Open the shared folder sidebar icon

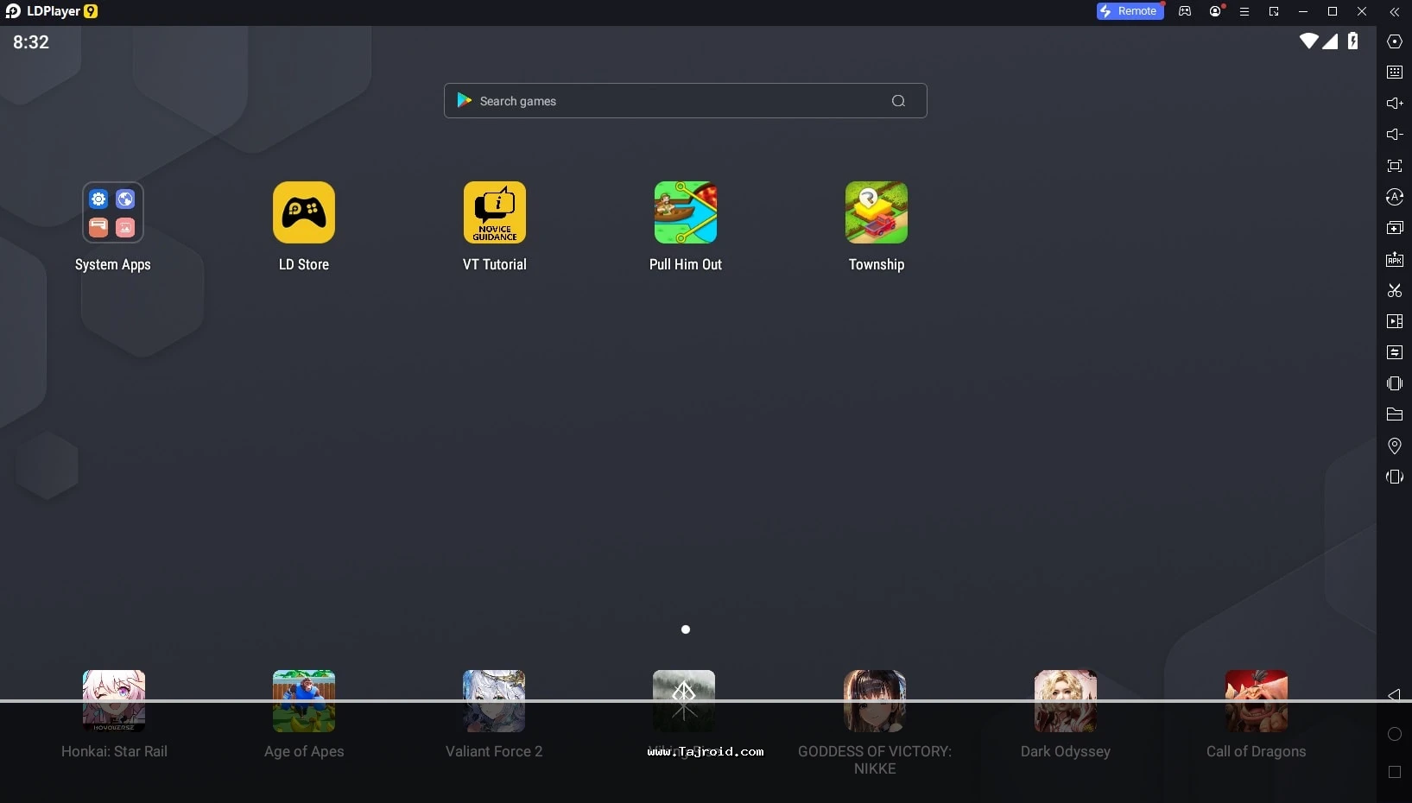coord(1394,414)
